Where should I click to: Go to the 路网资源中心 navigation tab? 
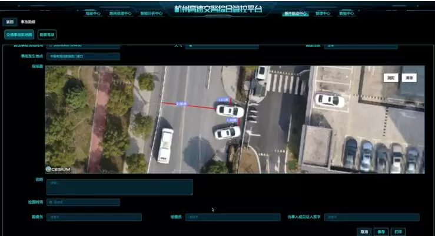(x=120, y=14)
